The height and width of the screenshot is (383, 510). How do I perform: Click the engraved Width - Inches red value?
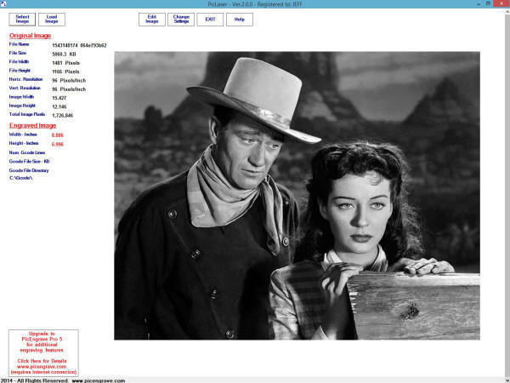click(x=58, y=135)
